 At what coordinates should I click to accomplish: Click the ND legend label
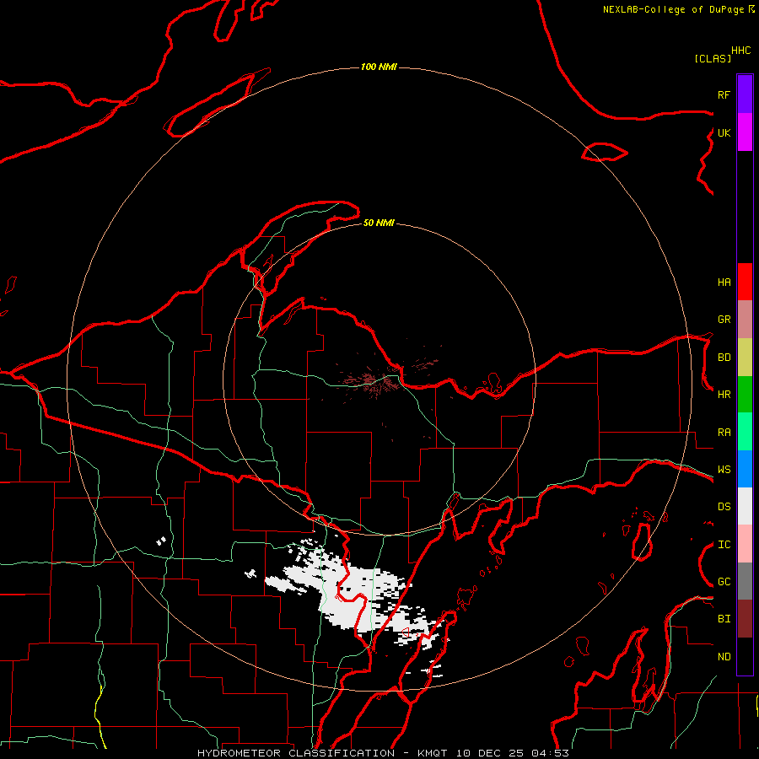point(724,657)
